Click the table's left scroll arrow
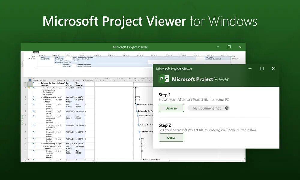This screenshot has height=180, width=300. (25, 161)
